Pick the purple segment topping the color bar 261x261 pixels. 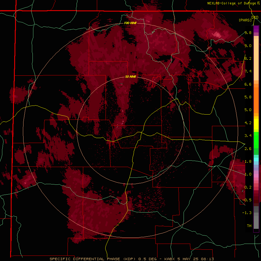tap(256, 29)
